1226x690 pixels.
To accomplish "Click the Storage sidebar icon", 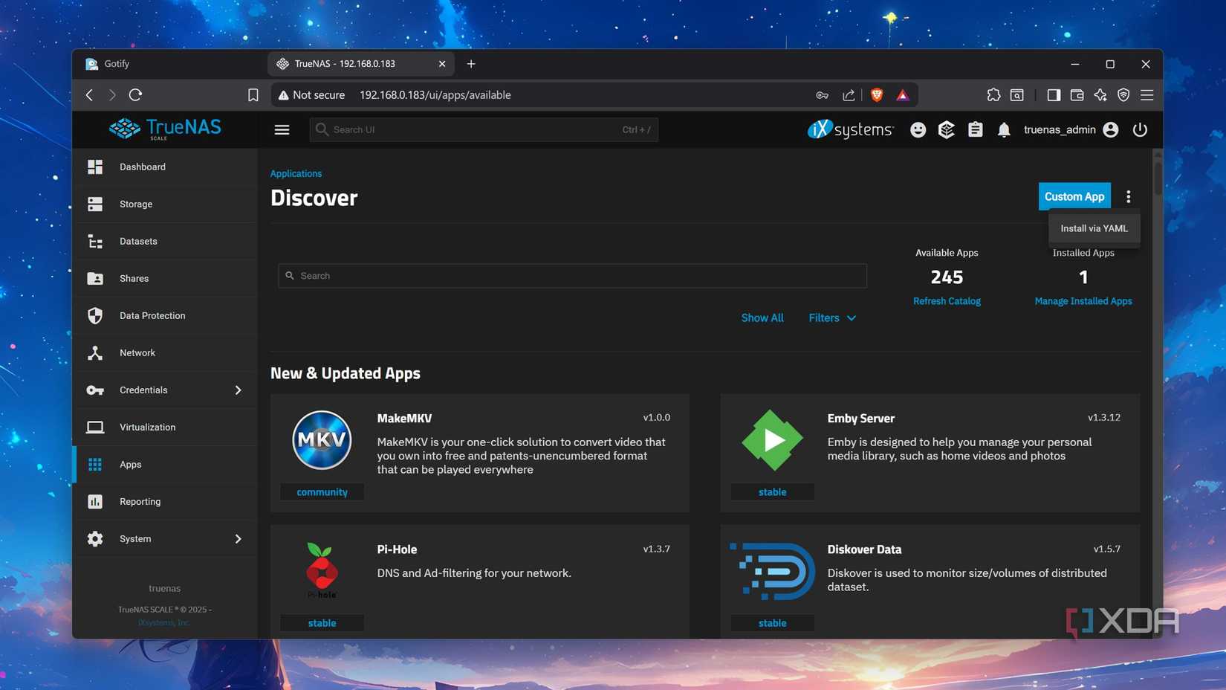I will coord(95,204).
